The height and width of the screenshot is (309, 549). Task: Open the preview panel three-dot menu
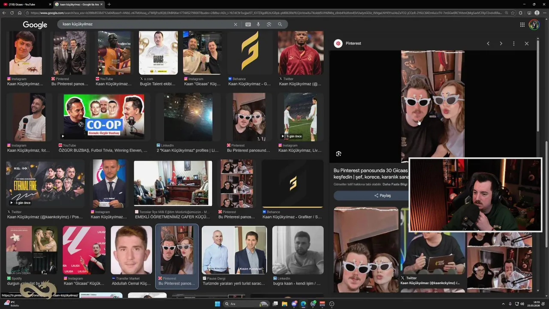(x=513, y=43)
